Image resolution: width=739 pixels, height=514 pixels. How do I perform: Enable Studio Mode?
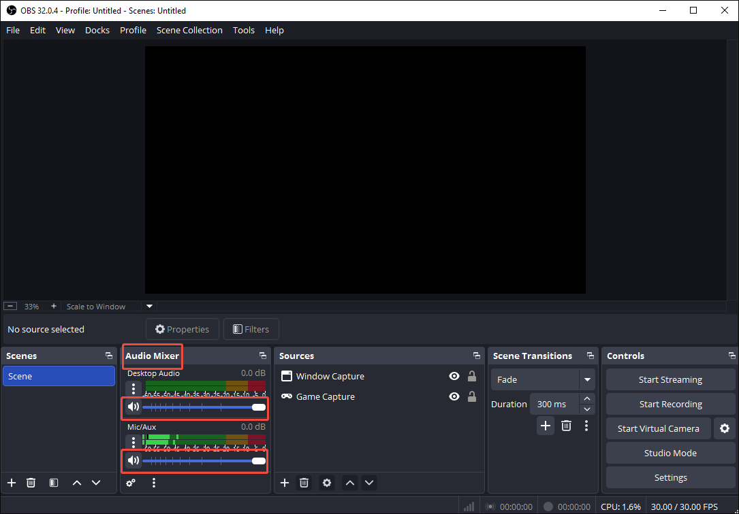tap(670, 453)
